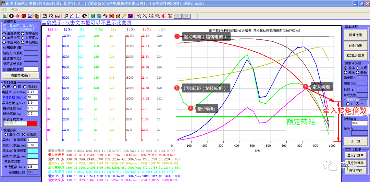Click the red four-arrow pan icon

tap(164, 16)
